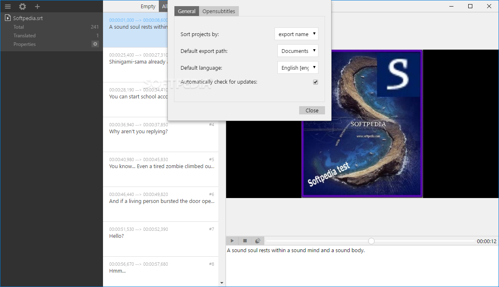
Task: Select the Softpedia.srt project
Action: tap(51, 18)
